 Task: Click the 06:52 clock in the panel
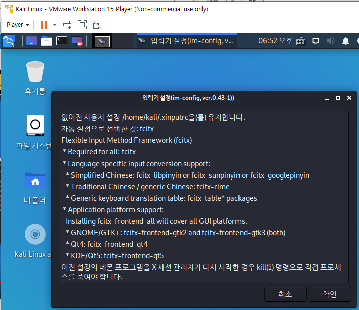pyautogui.click(x=275, y=41)
